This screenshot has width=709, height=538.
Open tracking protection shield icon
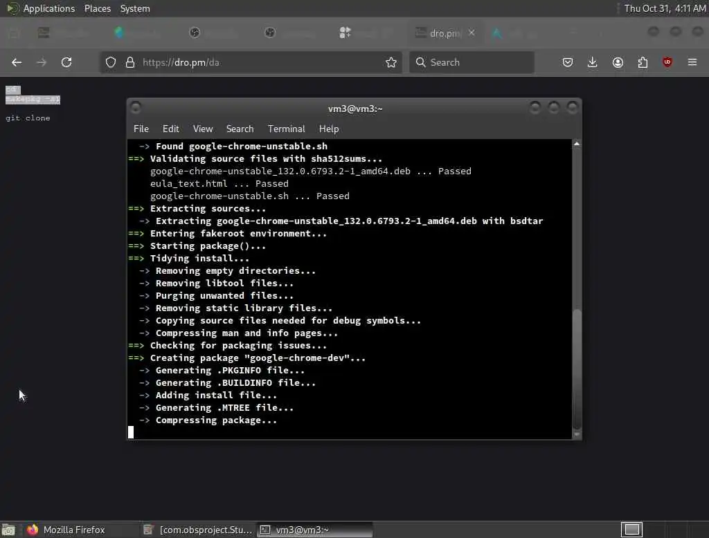pyautogui.click(x=111, y=62)
